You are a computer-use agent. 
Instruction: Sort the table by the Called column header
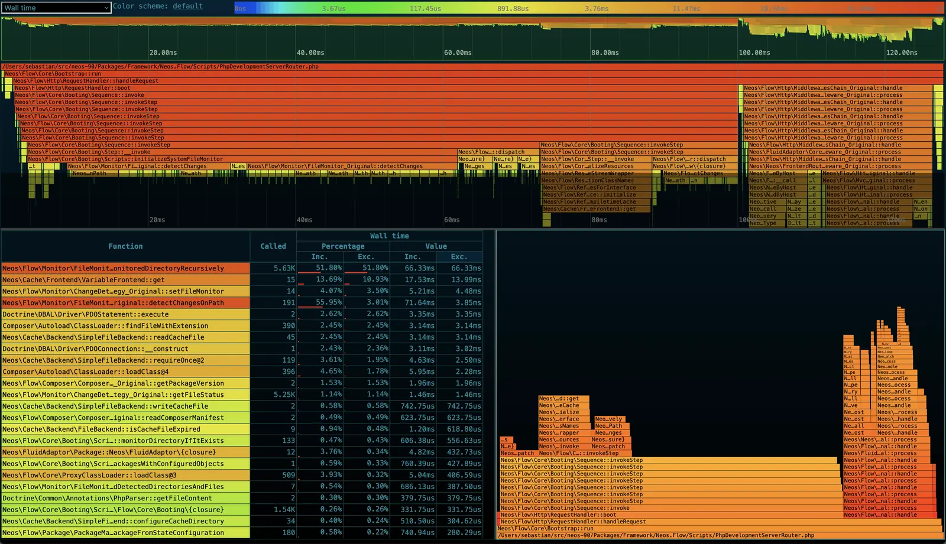[x=273, y=246]
